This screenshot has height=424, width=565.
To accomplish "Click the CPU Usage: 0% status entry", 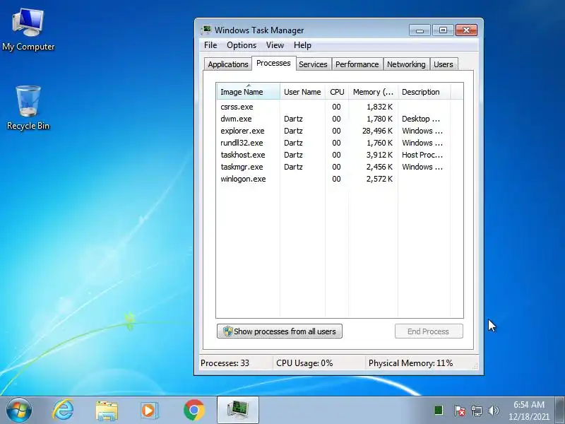I will coord(304,363).
